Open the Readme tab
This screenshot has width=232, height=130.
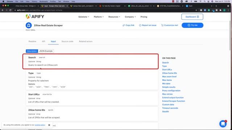(x=32, y=42)
